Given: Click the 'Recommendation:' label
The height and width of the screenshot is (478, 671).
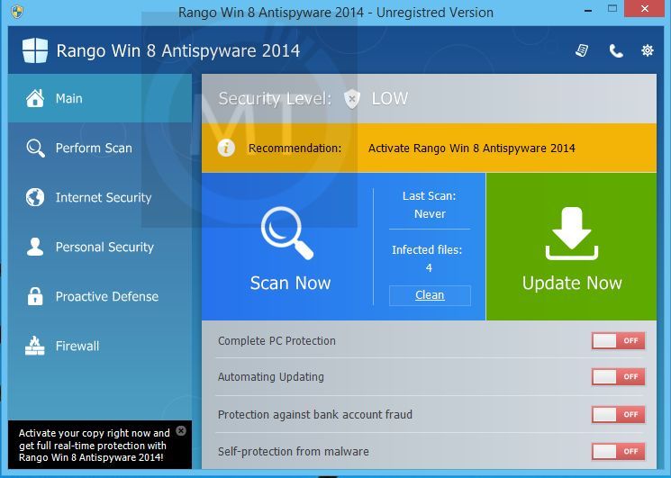Looking at the screenshot, I should pos(295,149).
